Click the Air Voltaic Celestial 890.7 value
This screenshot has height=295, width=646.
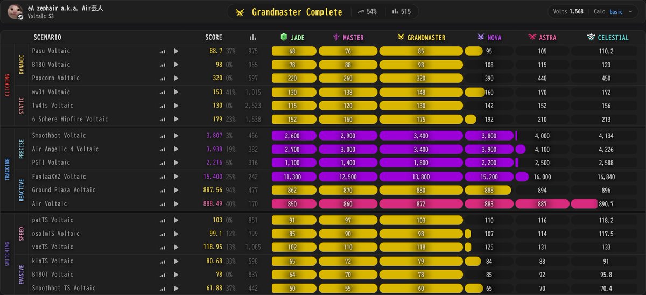pyautogui.click(x=607, y=204)
